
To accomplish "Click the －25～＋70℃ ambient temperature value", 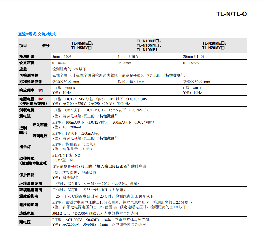I will 96,184.
